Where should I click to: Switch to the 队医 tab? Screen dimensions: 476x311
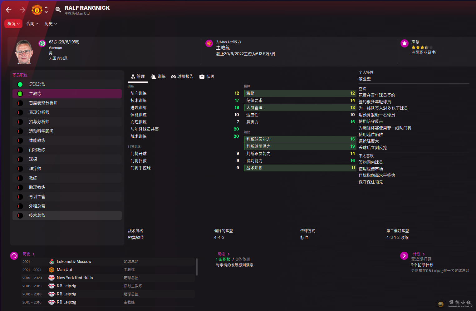click(207, 77)
